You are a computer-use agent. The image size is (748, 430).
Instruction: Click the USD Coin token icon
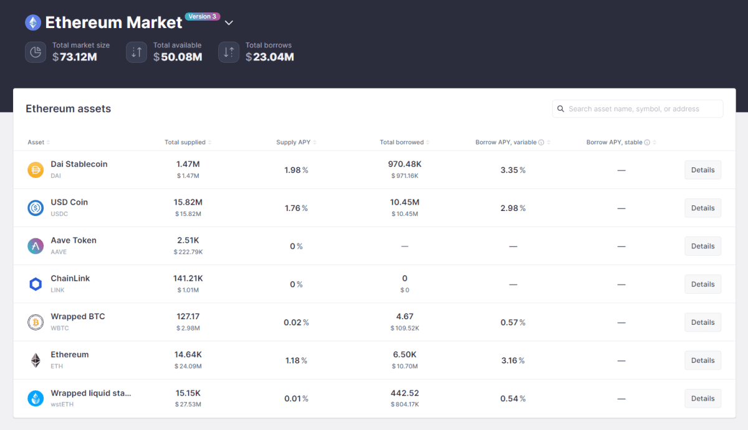(x=36, y=208)
